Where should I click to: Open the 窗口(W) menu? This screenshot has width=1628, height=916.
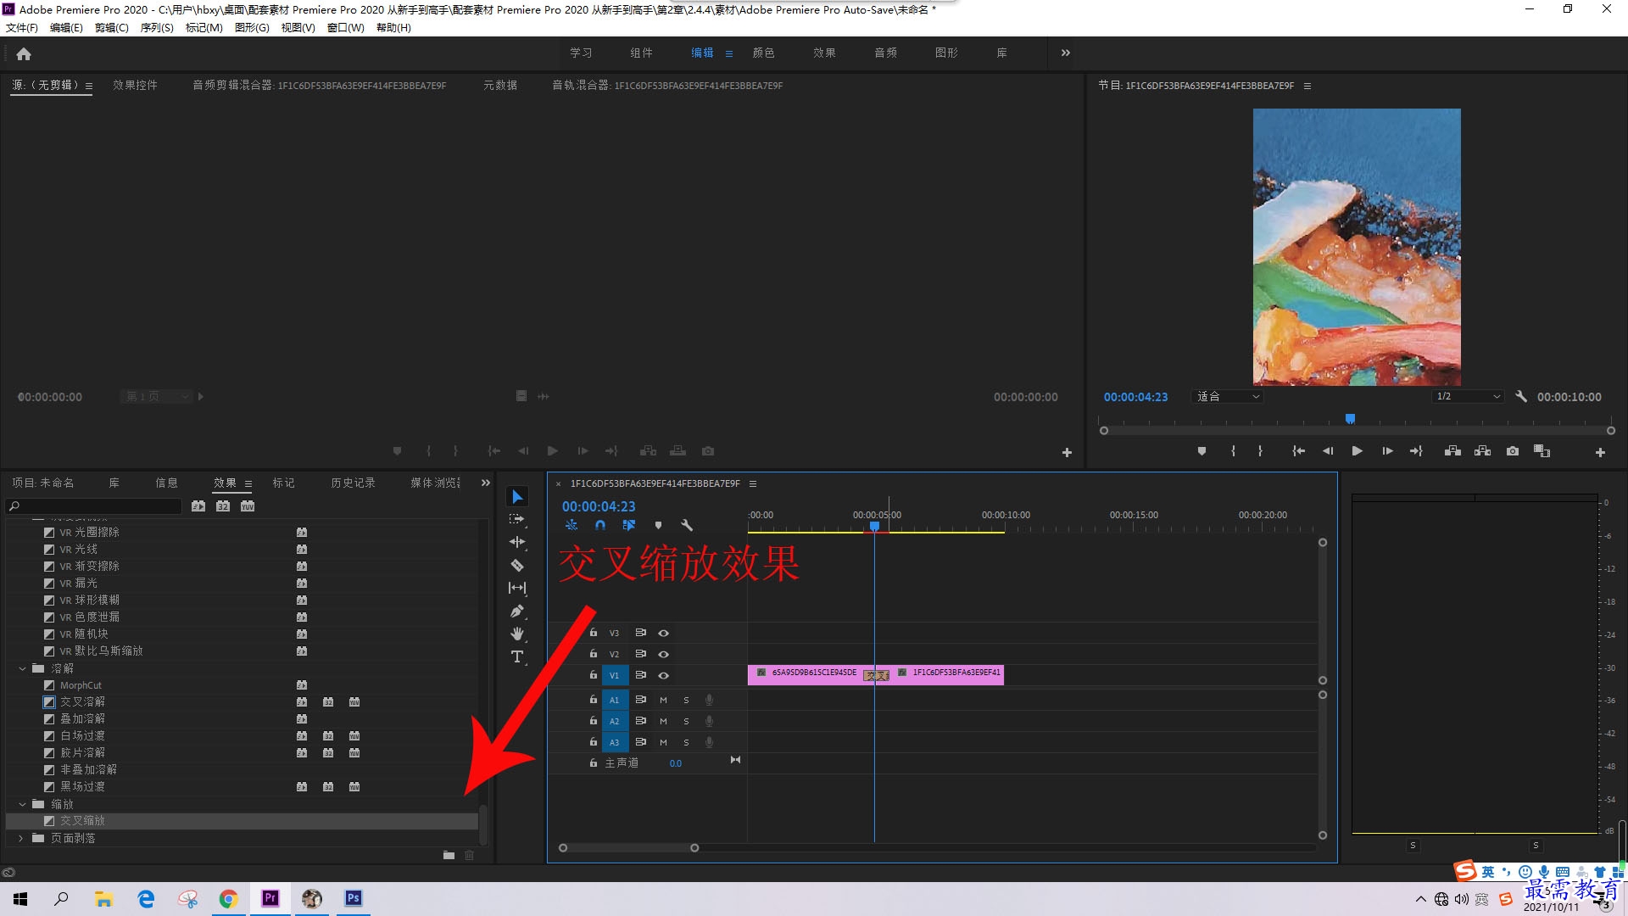click(345, 27)
